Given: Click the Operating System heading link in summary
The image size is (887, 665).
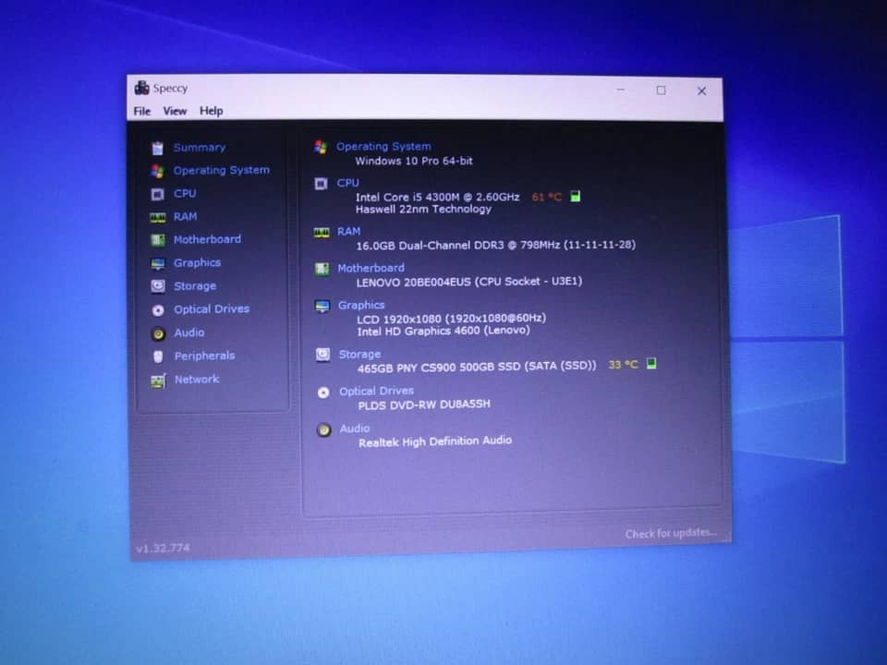Looking at the screenshot, I should [x=383, y=147].
